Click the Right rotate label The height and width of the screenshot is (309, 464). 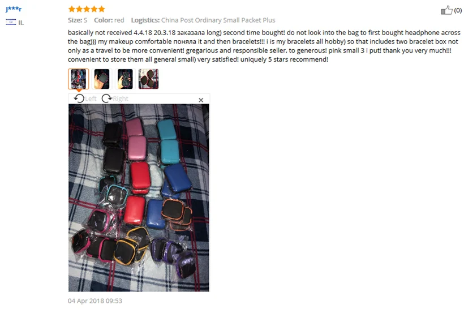[121, 98]
